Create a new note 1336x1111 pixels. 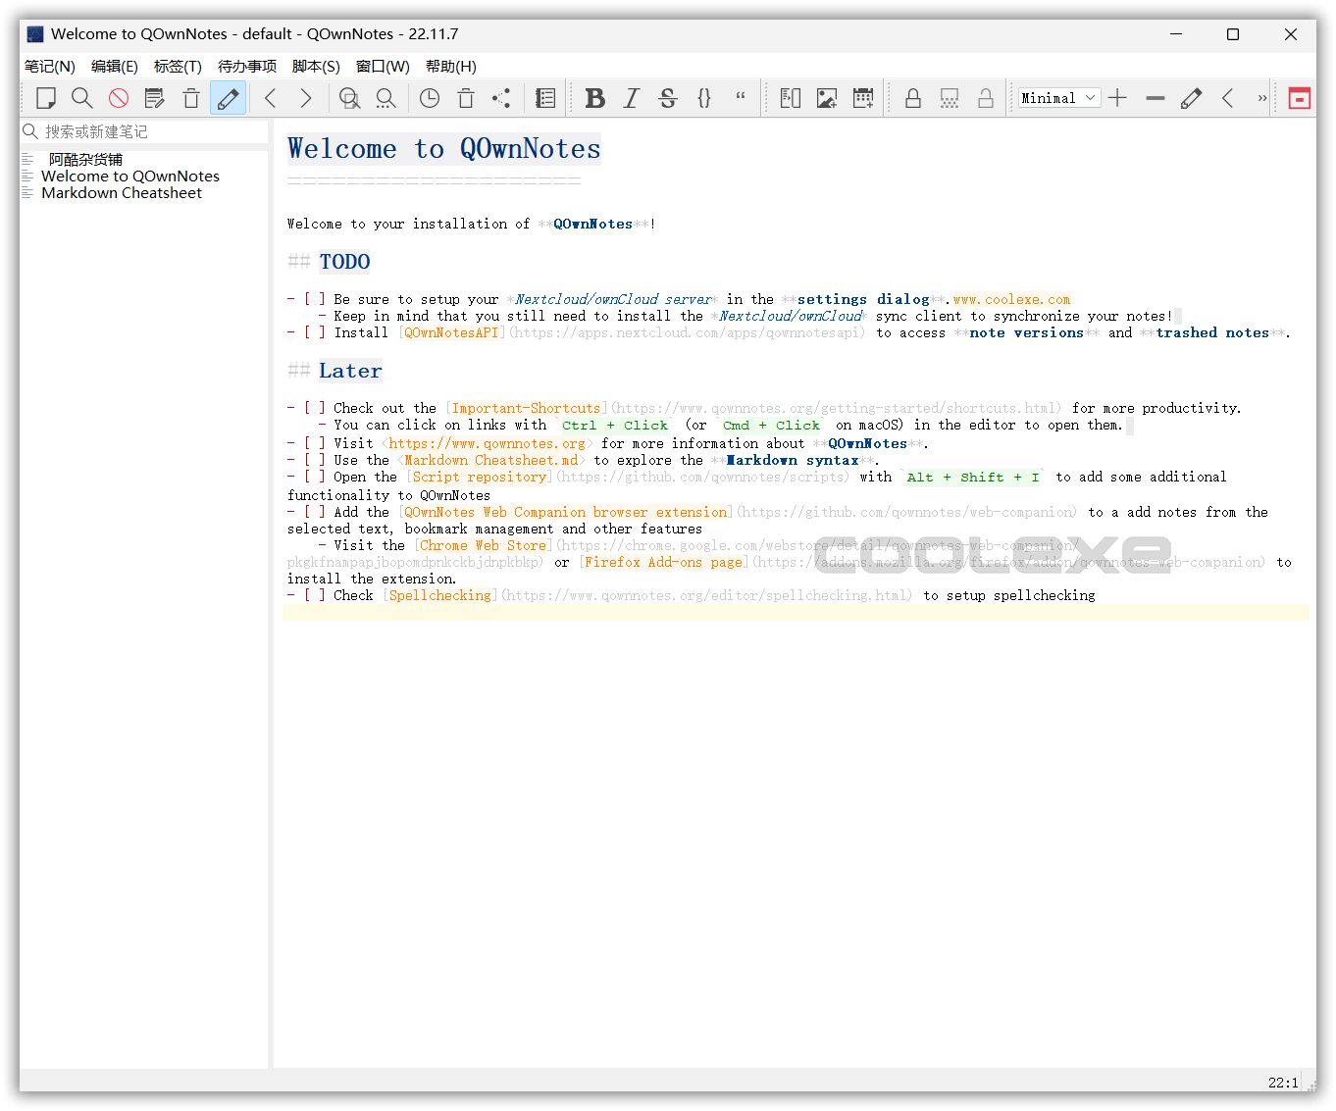[45, 98]
